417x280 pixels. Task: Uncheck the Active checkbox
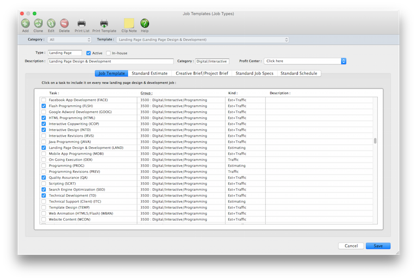[x=89, y=53]
